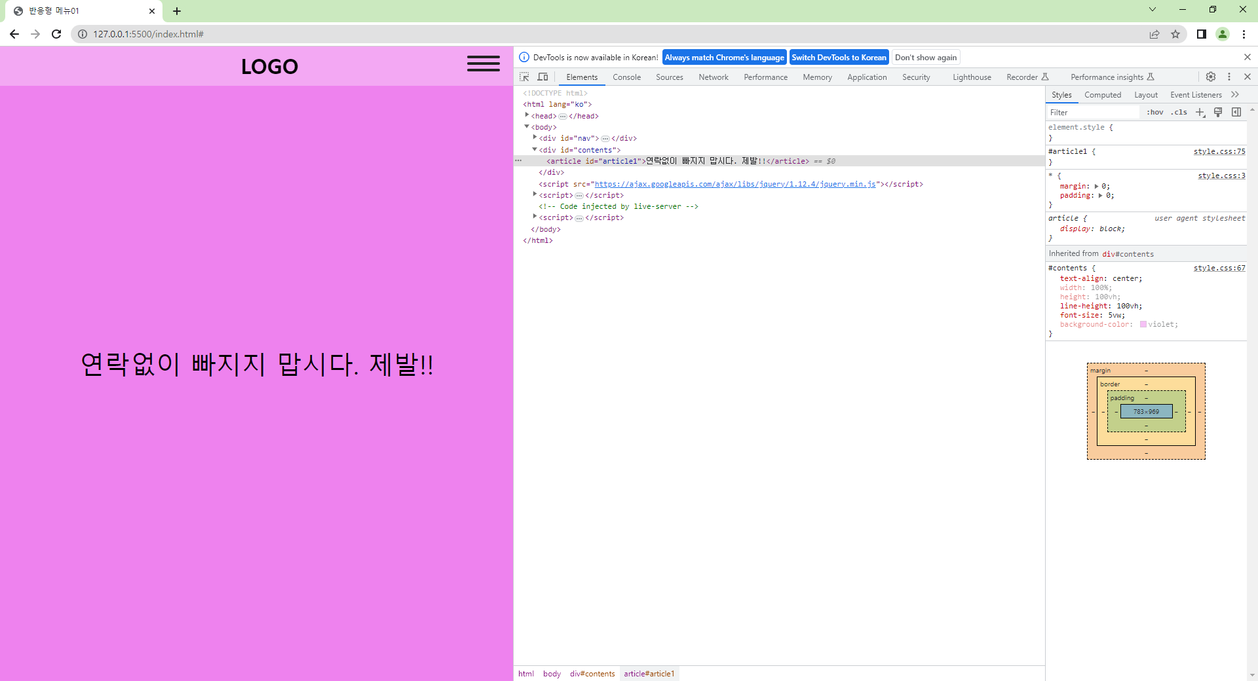
Task: Open Chrome's three-dot menu
Action: point(1244,34)
